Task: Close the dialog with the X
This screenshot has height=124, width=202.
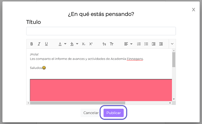Action: coord(194,10)
